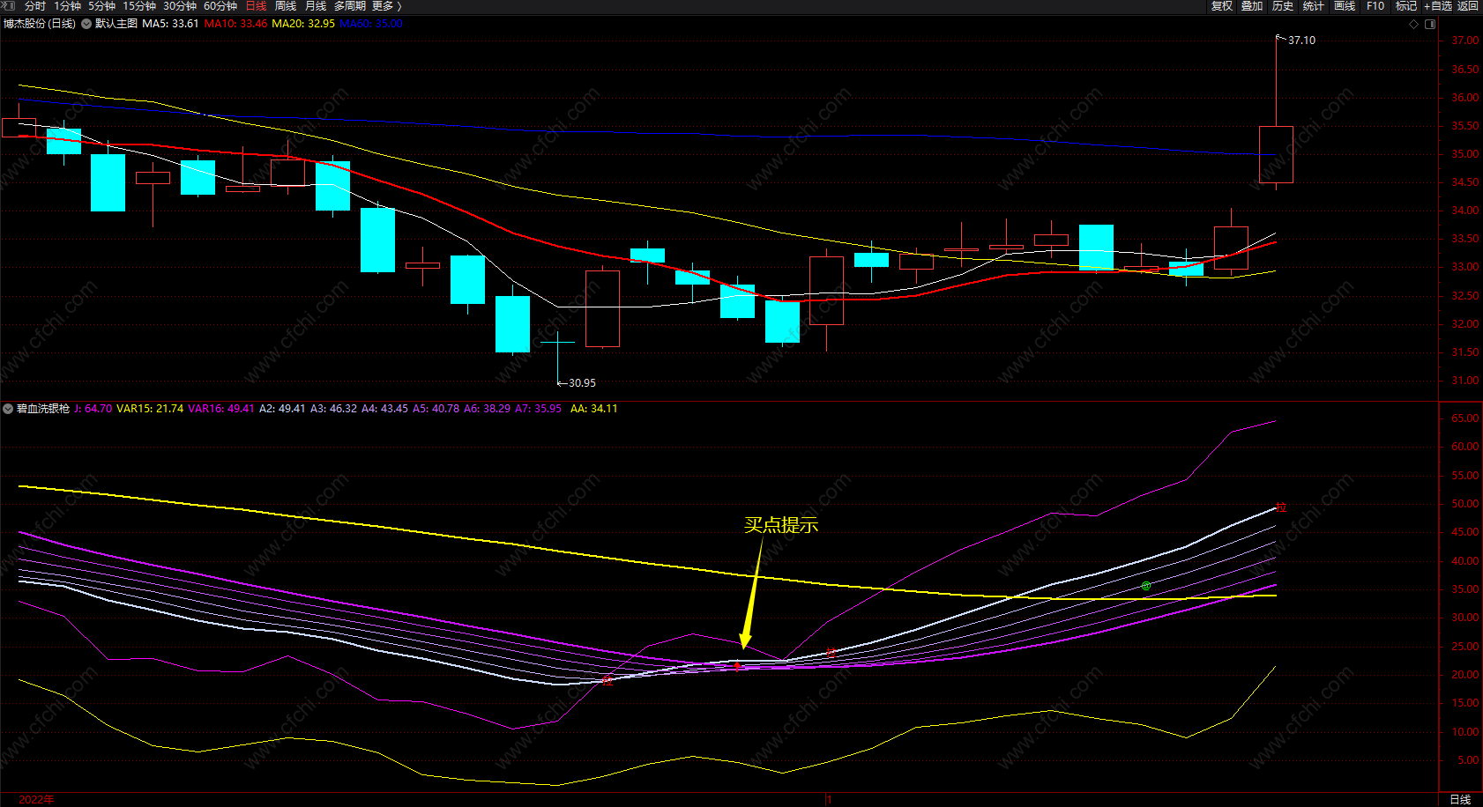Image resolution: width=1483 pixels, height=807 pixels.
Task: Click the J: 64.70 indicator value
Action: click(x=93, y=409)
